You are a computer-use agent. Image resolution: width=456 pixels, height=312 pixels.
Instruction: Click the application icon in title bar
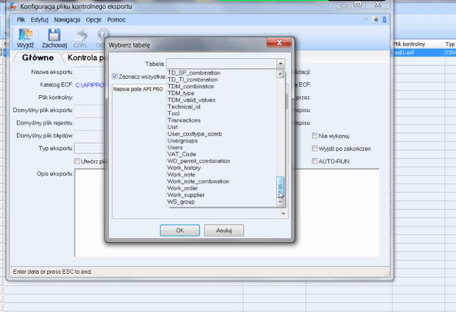(13, 6)
